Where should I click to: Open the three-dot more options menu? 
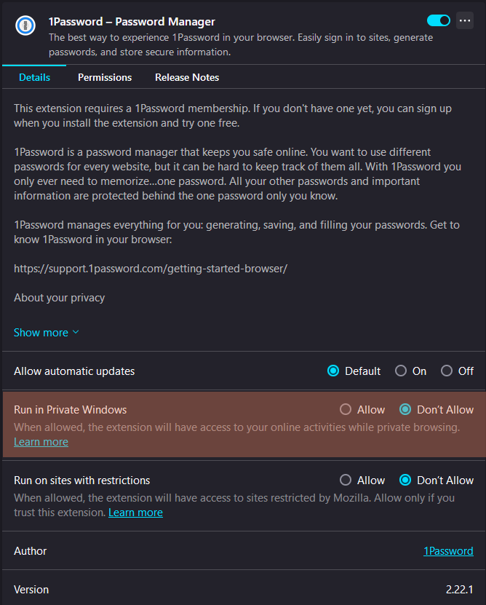[x=465, y=21]
